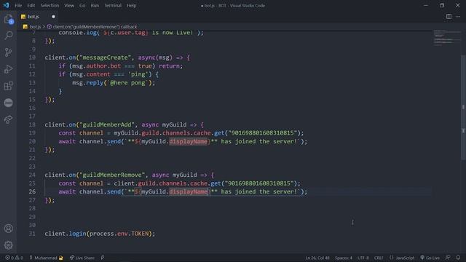Click the pin icon beside Live Share

(x=103, y=258)
